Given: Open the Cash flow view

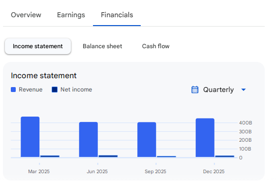Looking at the screenshot, I should pyautogui.click(x=156, y=46).
